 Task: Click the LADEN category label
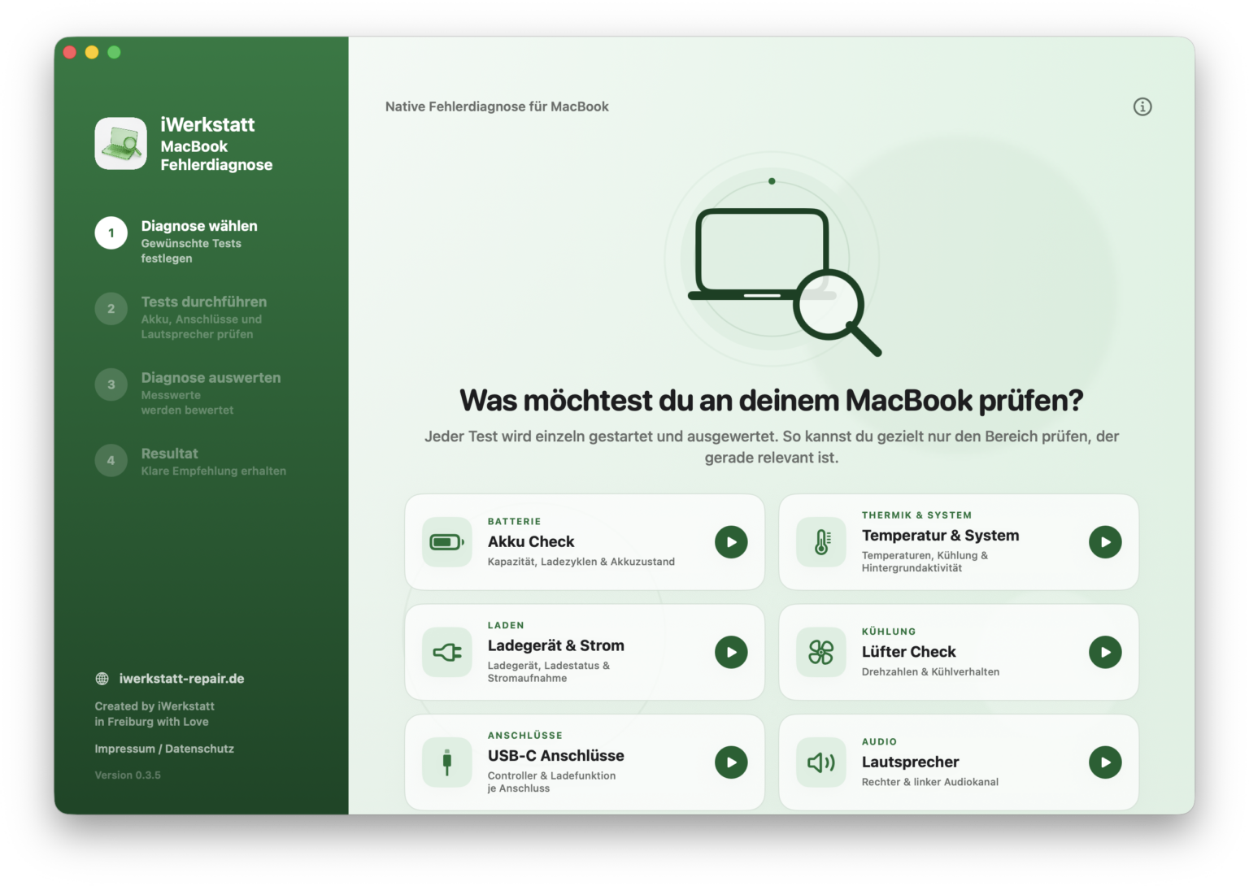[x=506, y=626]
